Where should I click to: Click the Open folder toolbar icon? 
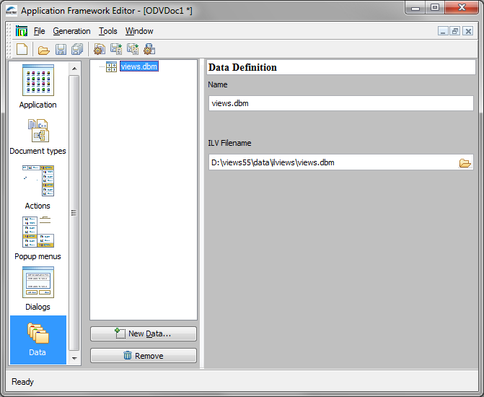(43, 50)
